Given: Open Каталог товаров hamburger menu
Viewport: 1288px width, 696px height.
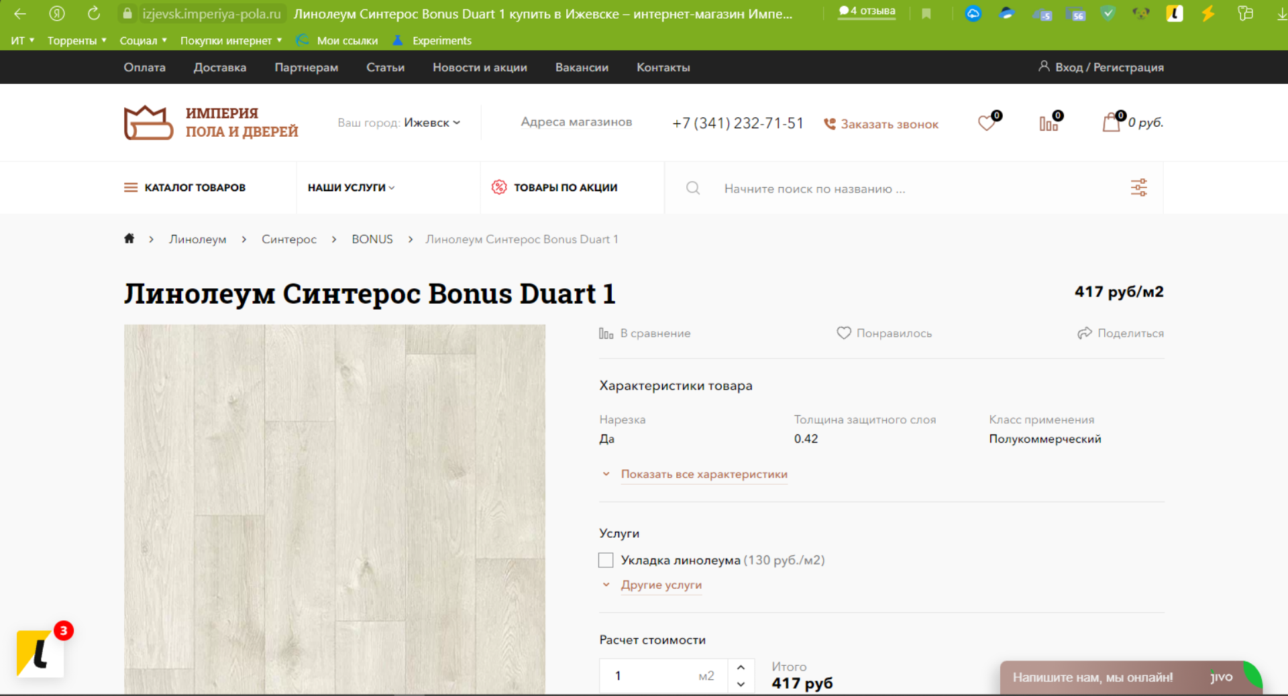Looking at the screenshot, I should click(x=184, y=188).
